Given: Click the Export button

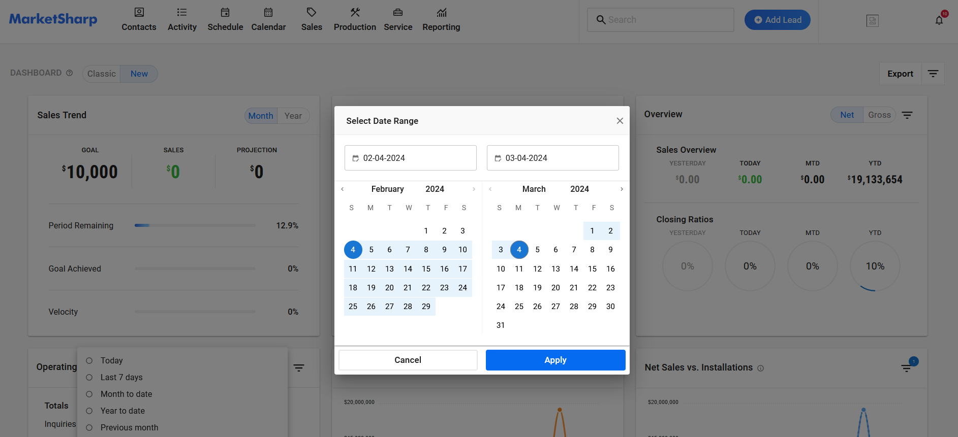Looking at the screenshot, I should coord(900,74).
